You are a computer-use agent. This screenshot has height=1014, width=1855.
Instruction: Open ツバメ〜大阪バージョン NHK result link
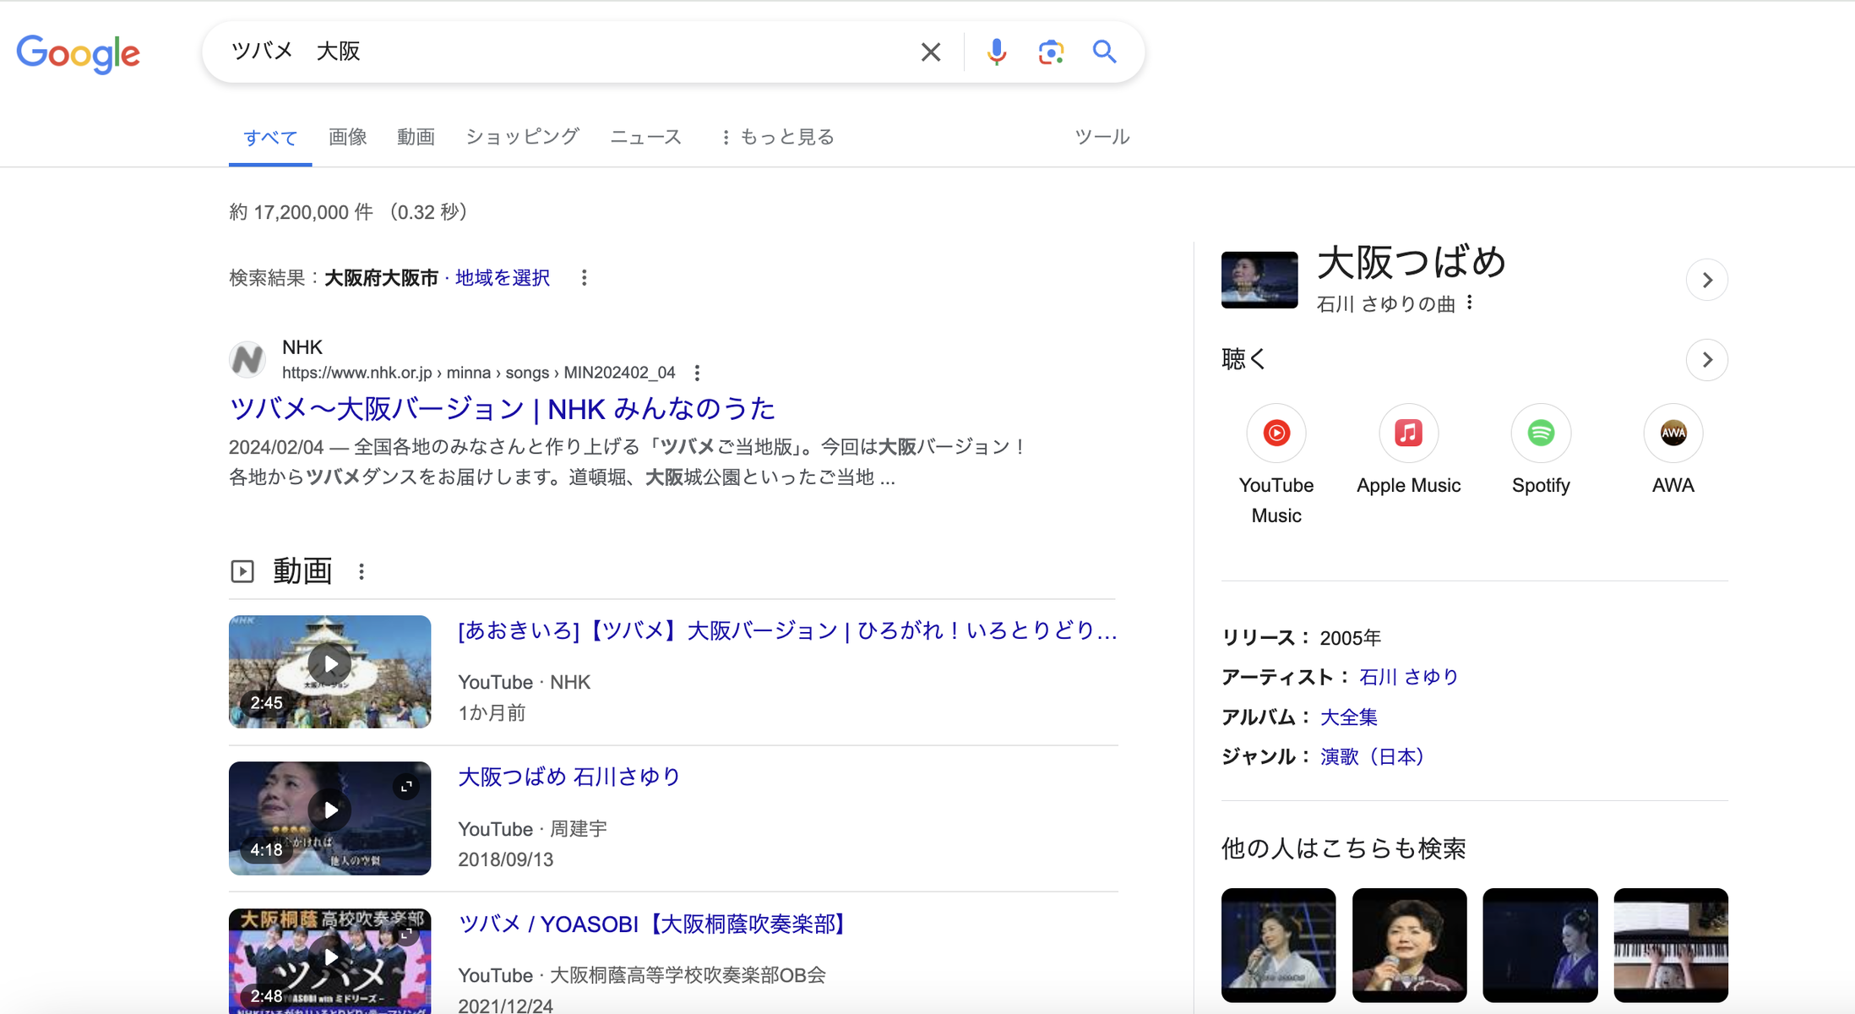pyautogui.click(x=502, y=409)
